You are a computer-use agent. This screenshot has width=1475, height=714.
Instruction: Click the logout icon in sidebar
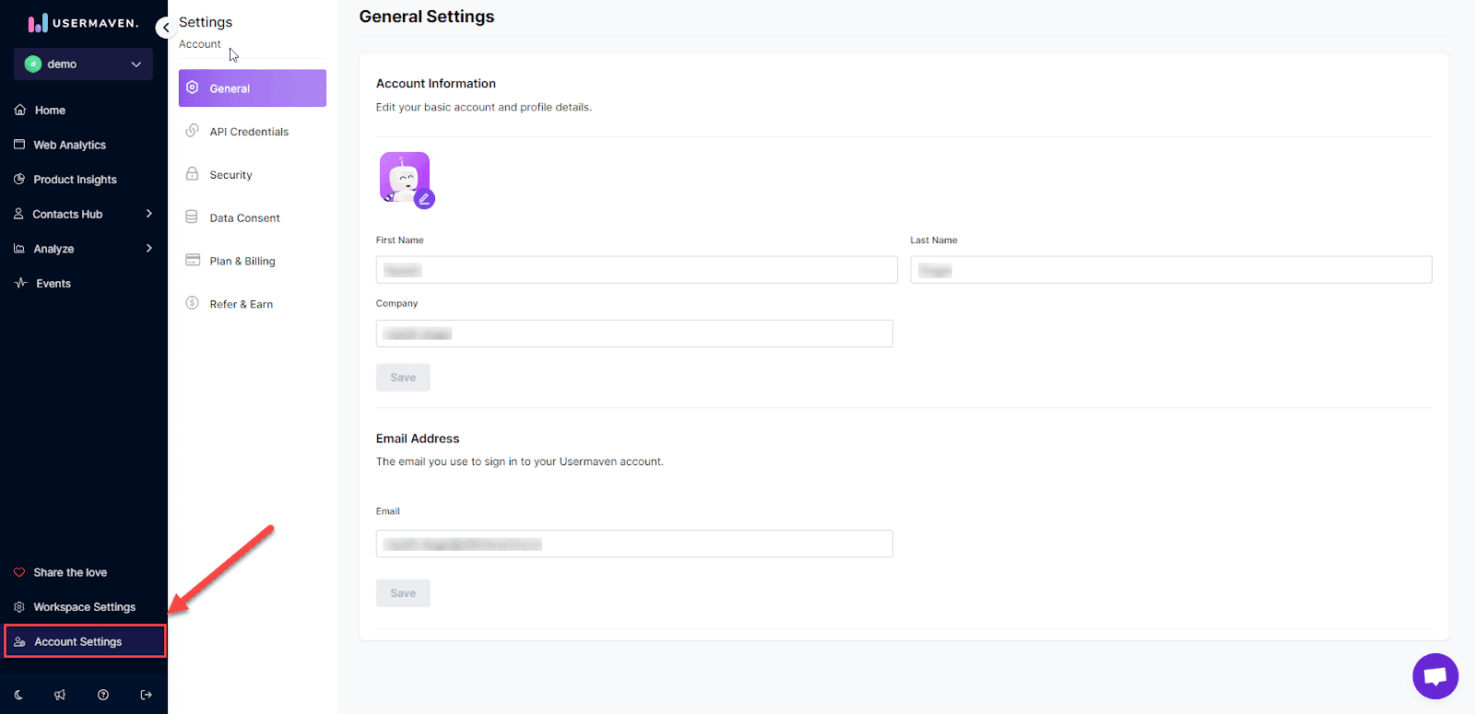(146, 695)
